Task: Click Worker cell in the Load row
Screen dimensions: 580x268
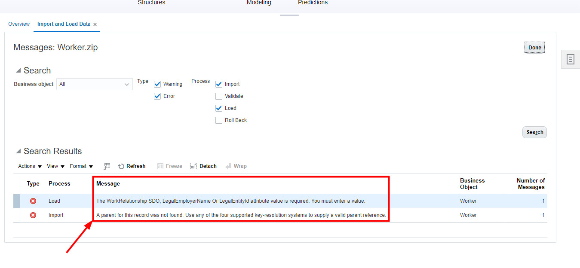Action: [468, 201]
